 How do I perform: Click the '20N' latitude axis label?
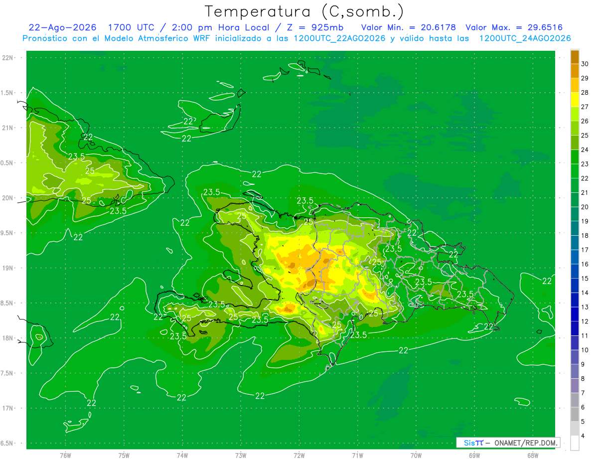8,198
